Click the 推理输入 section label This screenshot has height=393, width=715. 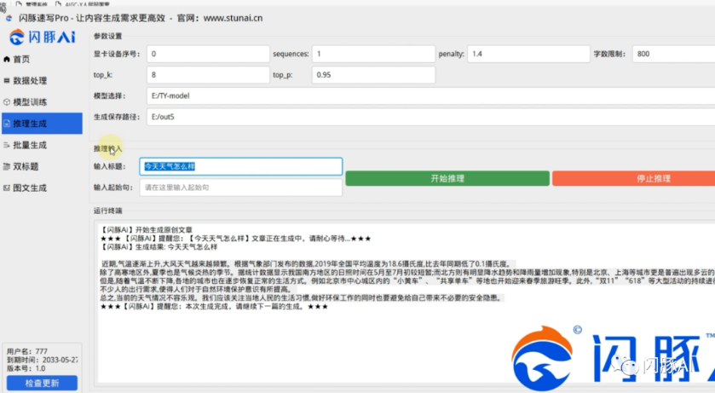click(107, 148)
